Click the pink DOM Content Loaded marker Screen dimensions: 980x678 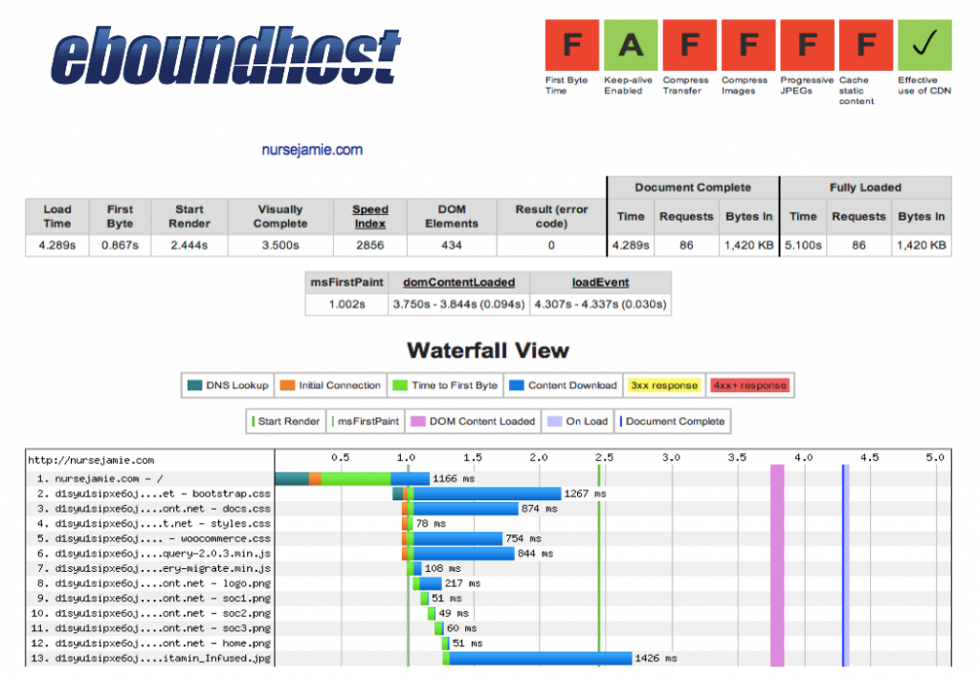click(x=777, y=565)
